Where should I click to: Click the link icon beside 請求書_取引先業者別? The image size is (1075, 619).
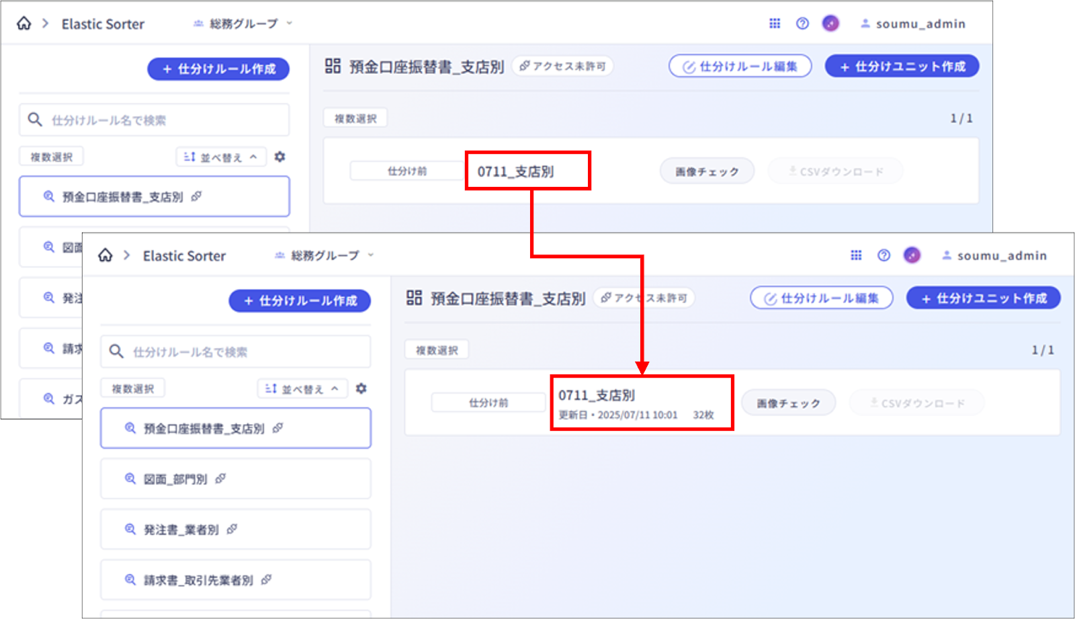[x=266, y=579]
